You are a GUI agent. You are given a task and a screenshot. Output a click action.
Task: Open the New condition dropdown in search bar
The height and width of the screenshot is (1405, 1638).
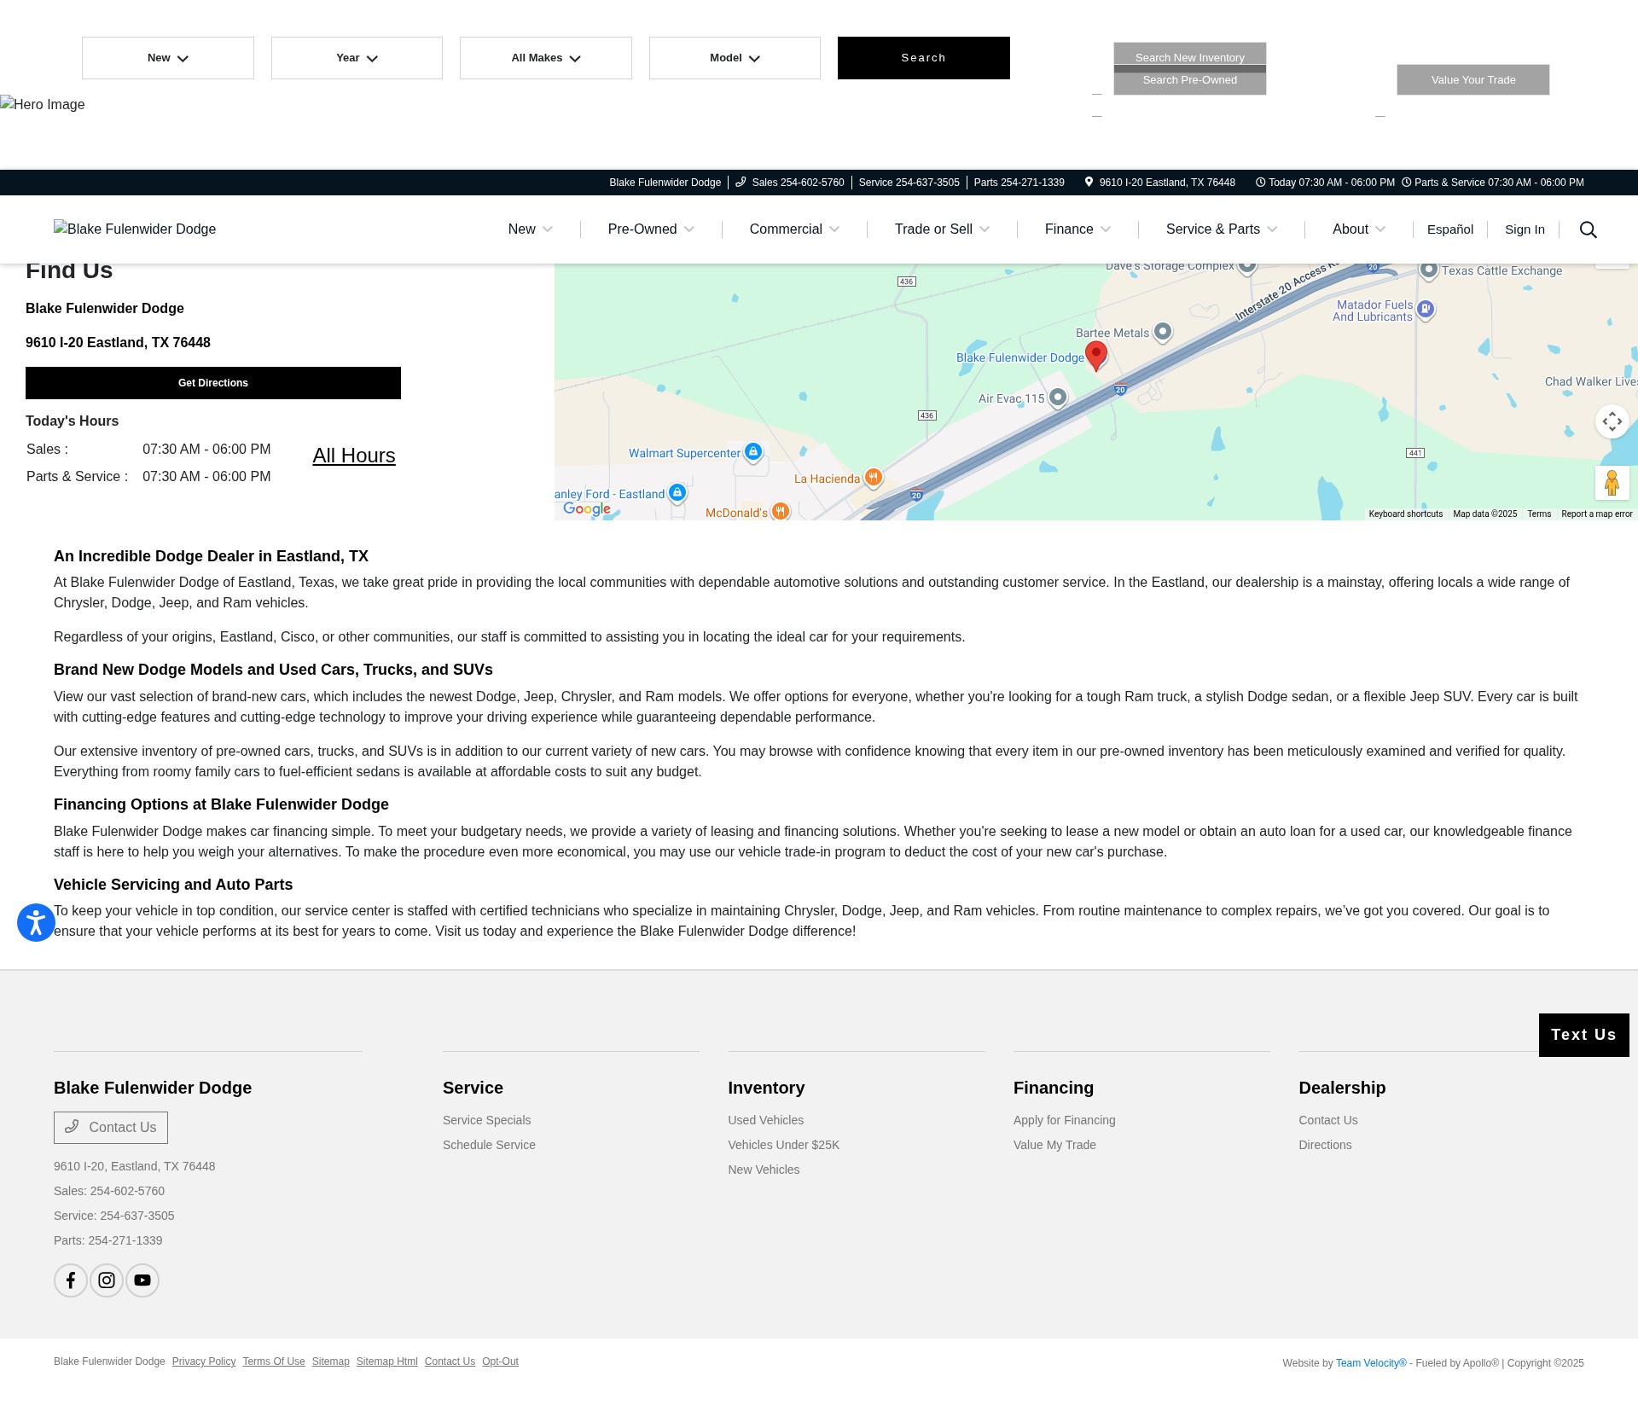(x=168, y=58)
